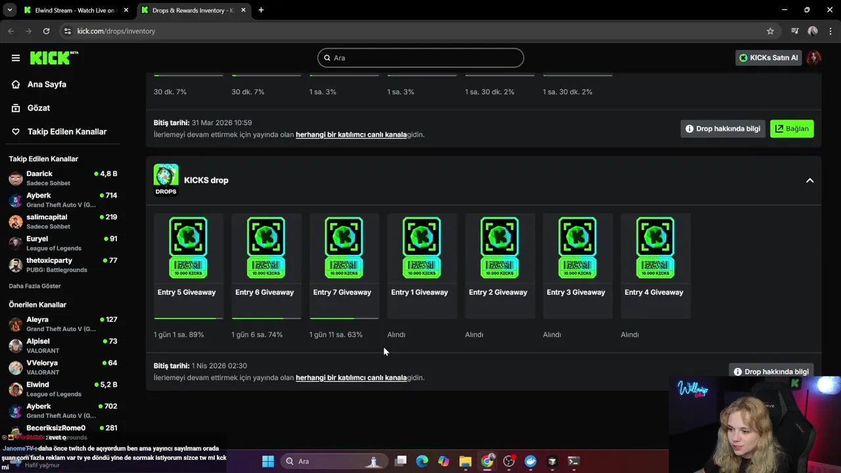
Task: Open the Windows Start menu
Action: (x=268, y=461)
